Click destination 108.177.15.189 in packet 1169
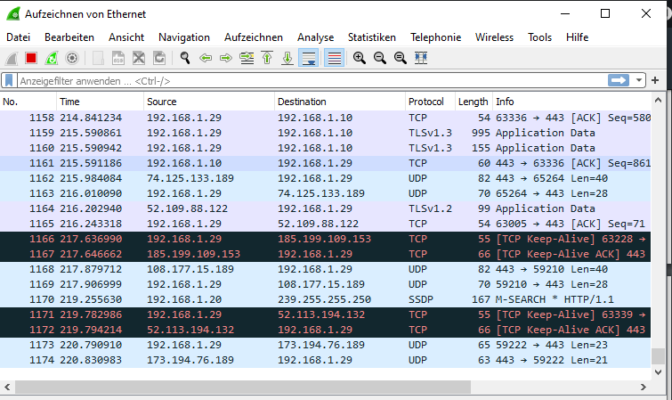 pos(321,284)
